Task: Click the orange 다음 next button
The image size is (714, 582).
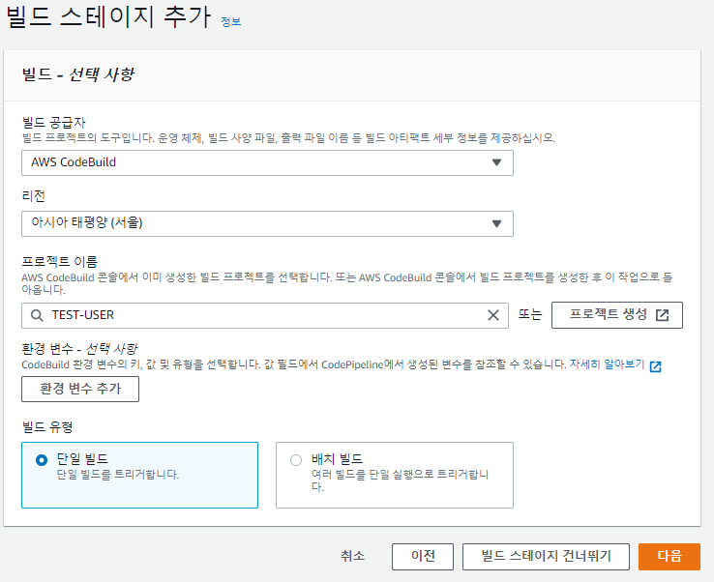Action: click(669, 557)
